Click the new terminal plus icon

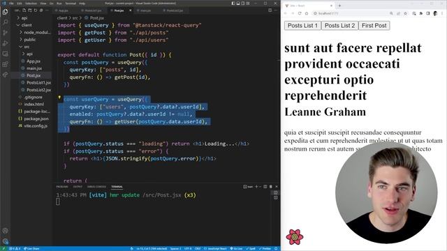point(256,187)
